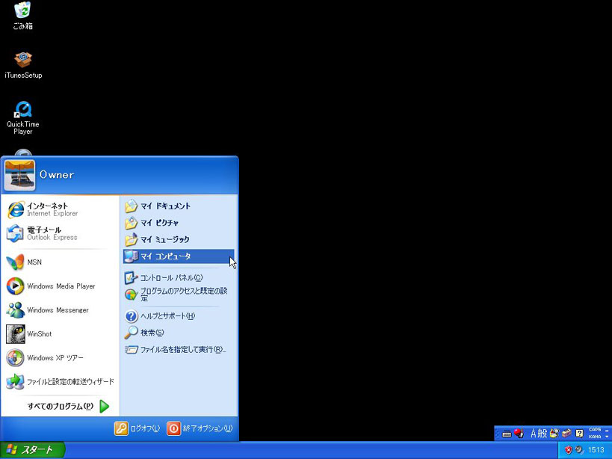Screen dimensions: 612x459
Task: Open ファイル名を指定して実行(R) dialog
Action: [179, 350]
